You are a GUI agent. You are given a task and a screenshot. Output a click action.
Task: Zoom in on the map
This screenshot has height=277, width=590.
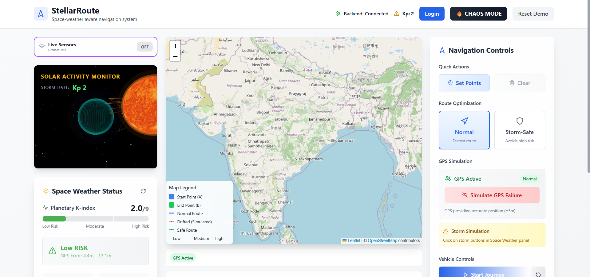pyautogui.click(x=175, y=46)
